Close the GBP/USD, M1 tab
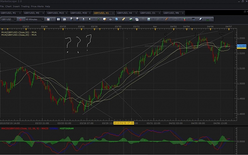This screenshot has width=248, height=155. (20, 13)
